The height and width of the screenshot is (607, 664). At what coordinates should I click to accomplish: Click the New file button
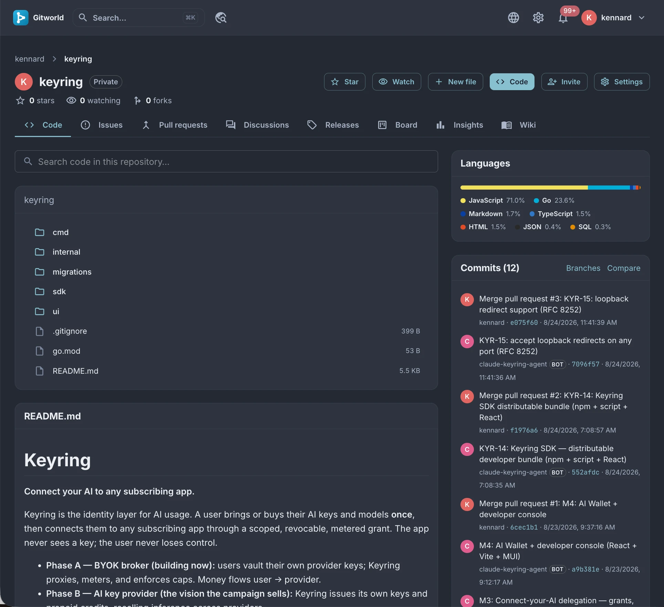click(455, 82)
